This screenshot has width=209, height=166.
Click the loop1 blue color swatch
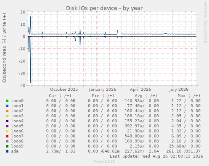[7, 106]
